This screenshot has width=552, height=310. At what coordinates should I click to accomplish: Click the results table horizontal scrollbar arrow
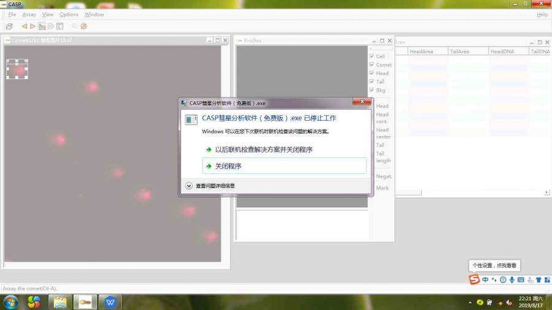(546, 192)
